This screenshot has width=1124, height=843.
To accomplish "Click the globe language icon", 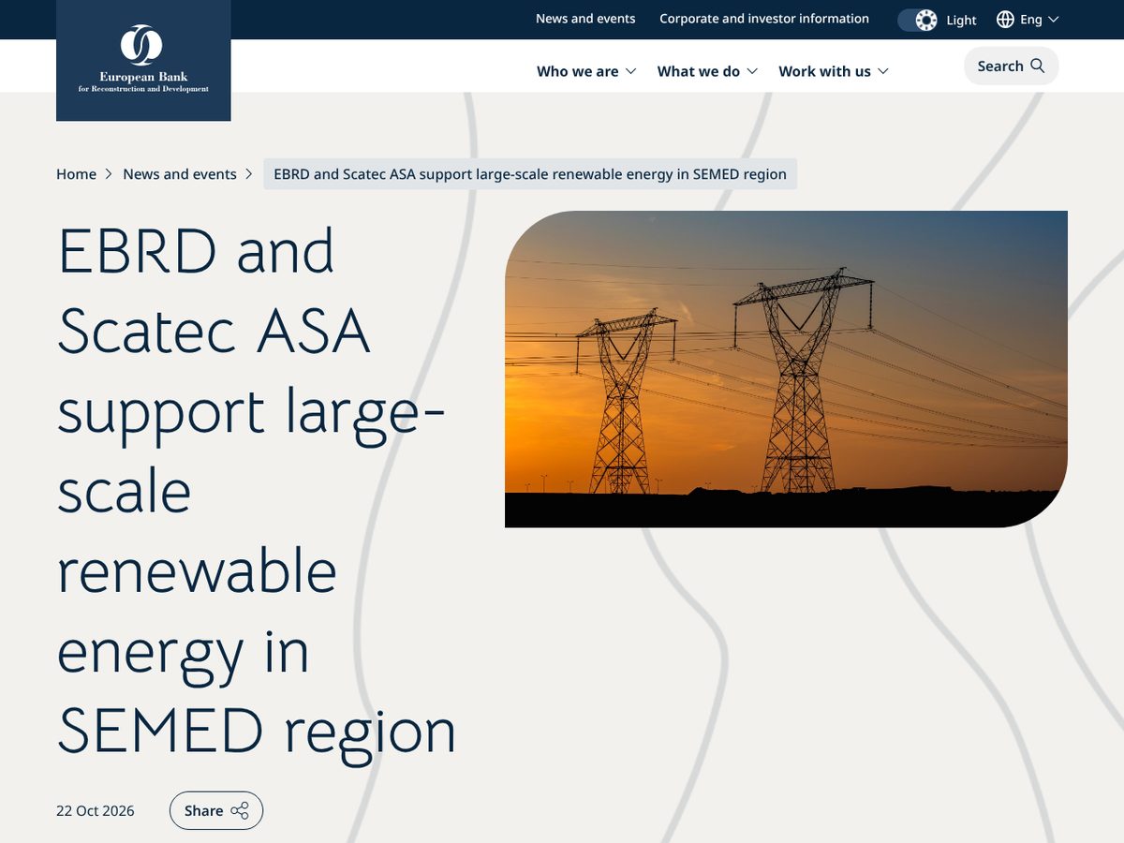I will [1005, 20].
